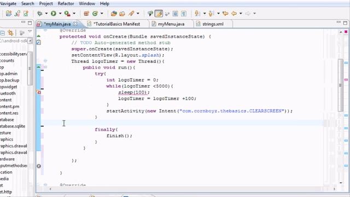Open Previous Annotation dropdown arrow
The height and width of the screenshot is (197, 350).
click(x=218, y=14)
